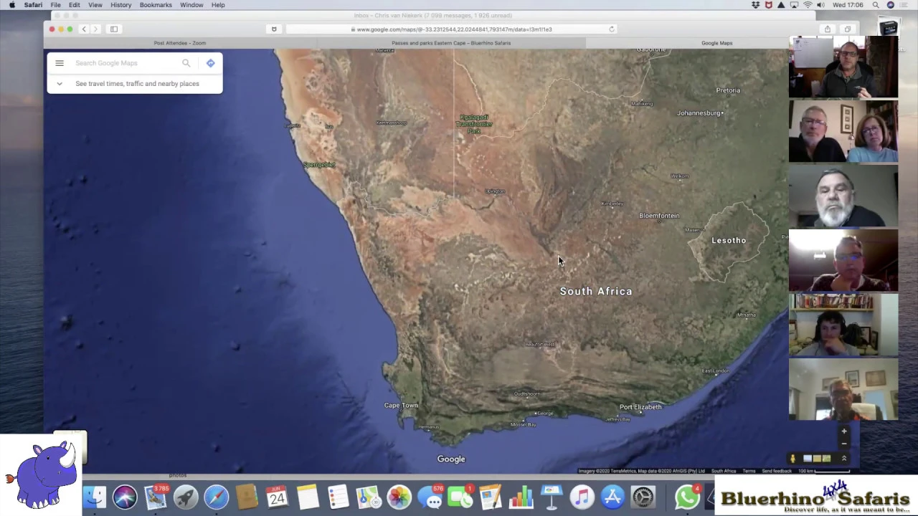Click the Safari Share button
This screenshot has height=516, width=918.
(x=828, y=29)
